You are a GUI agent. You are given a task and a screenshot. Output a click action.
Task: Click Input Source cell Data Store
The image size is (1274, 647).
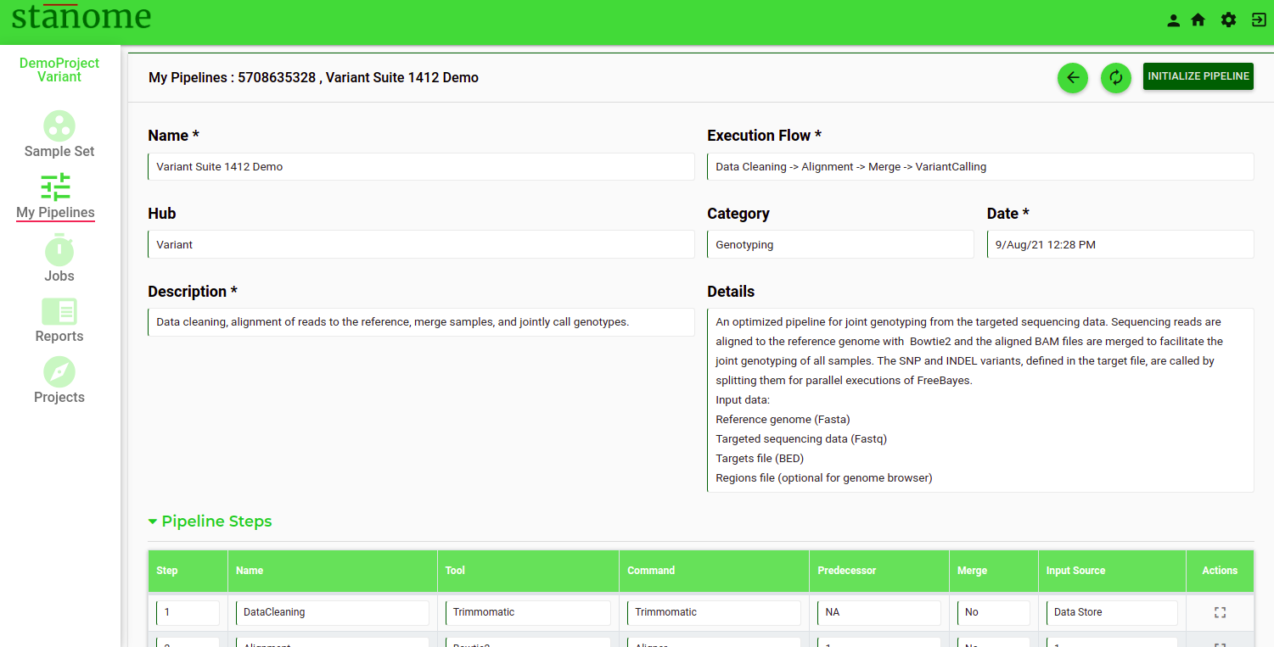pos(1112,612)
